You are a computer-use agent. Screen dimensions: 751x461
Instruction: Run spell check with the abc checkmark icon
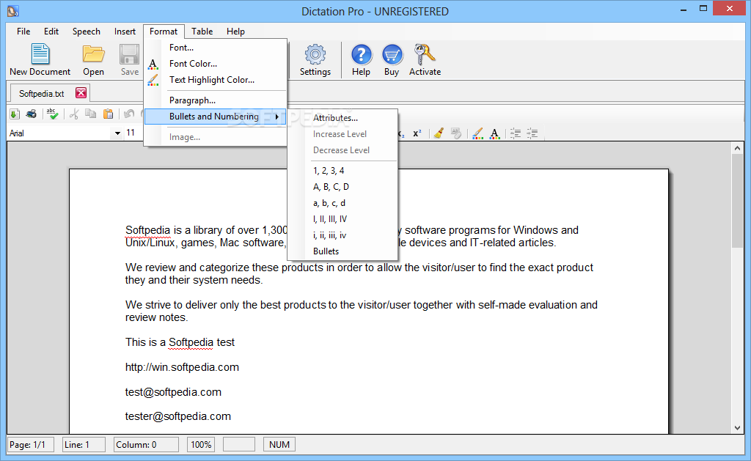click(52, 114)
